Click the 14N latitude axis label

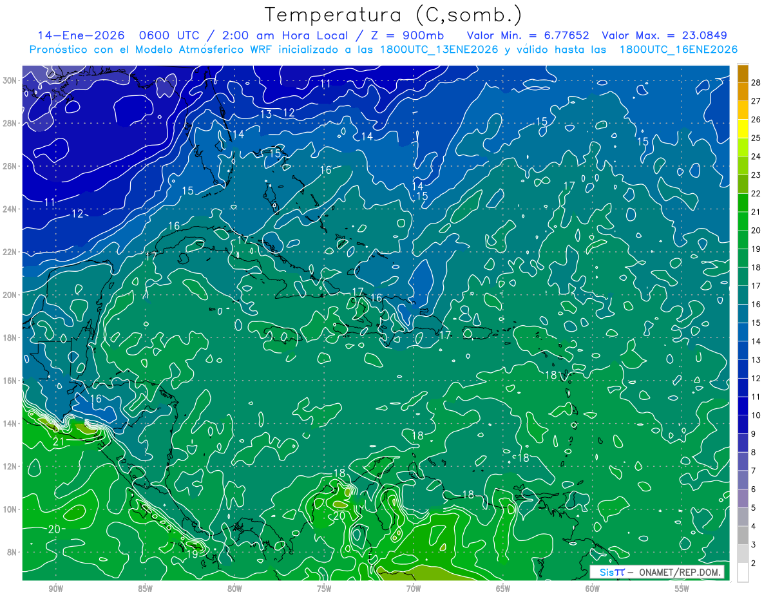(x=10, y=424)
